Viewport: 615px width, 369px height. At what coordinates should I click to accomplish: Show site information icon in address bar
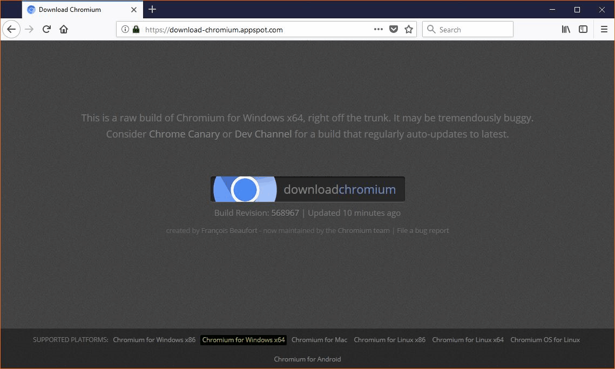point(125,30)
